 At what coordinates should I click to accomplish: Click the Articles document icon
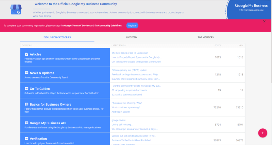coord(27,54)
